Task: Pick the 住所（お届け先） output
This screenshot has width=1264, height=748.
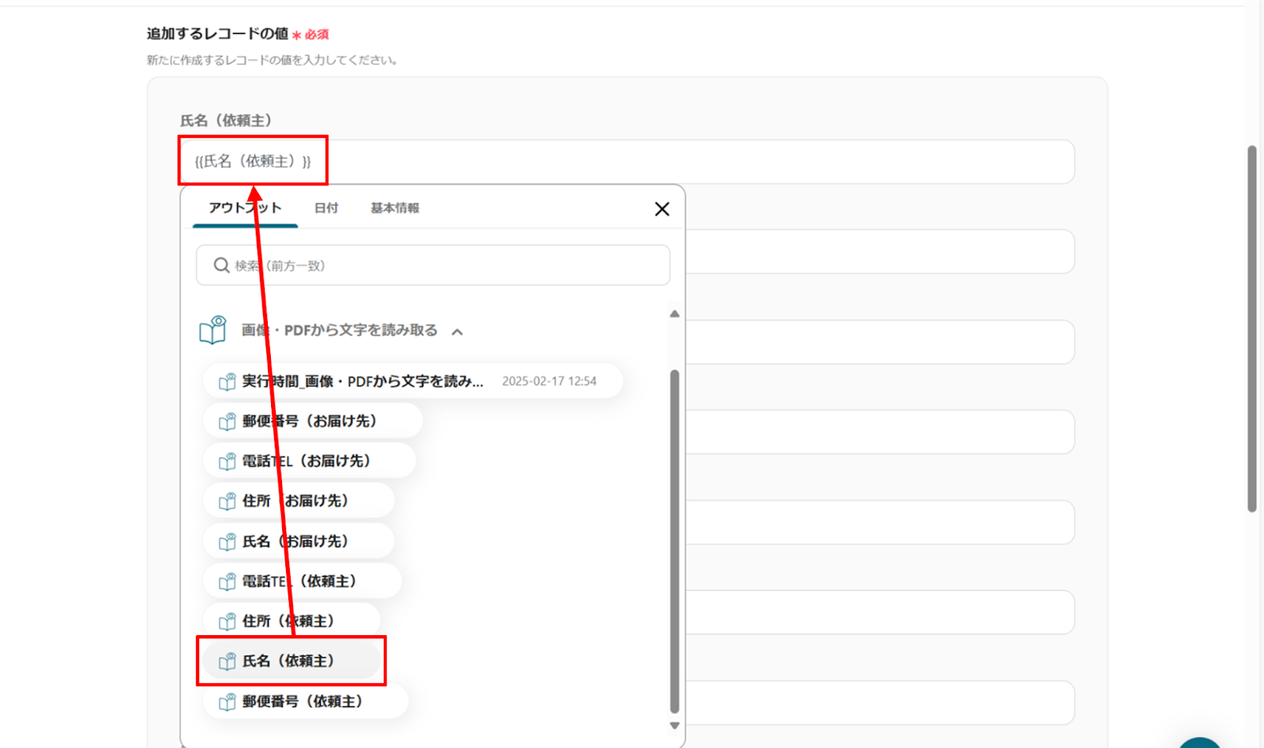Action: coord(299,502)
